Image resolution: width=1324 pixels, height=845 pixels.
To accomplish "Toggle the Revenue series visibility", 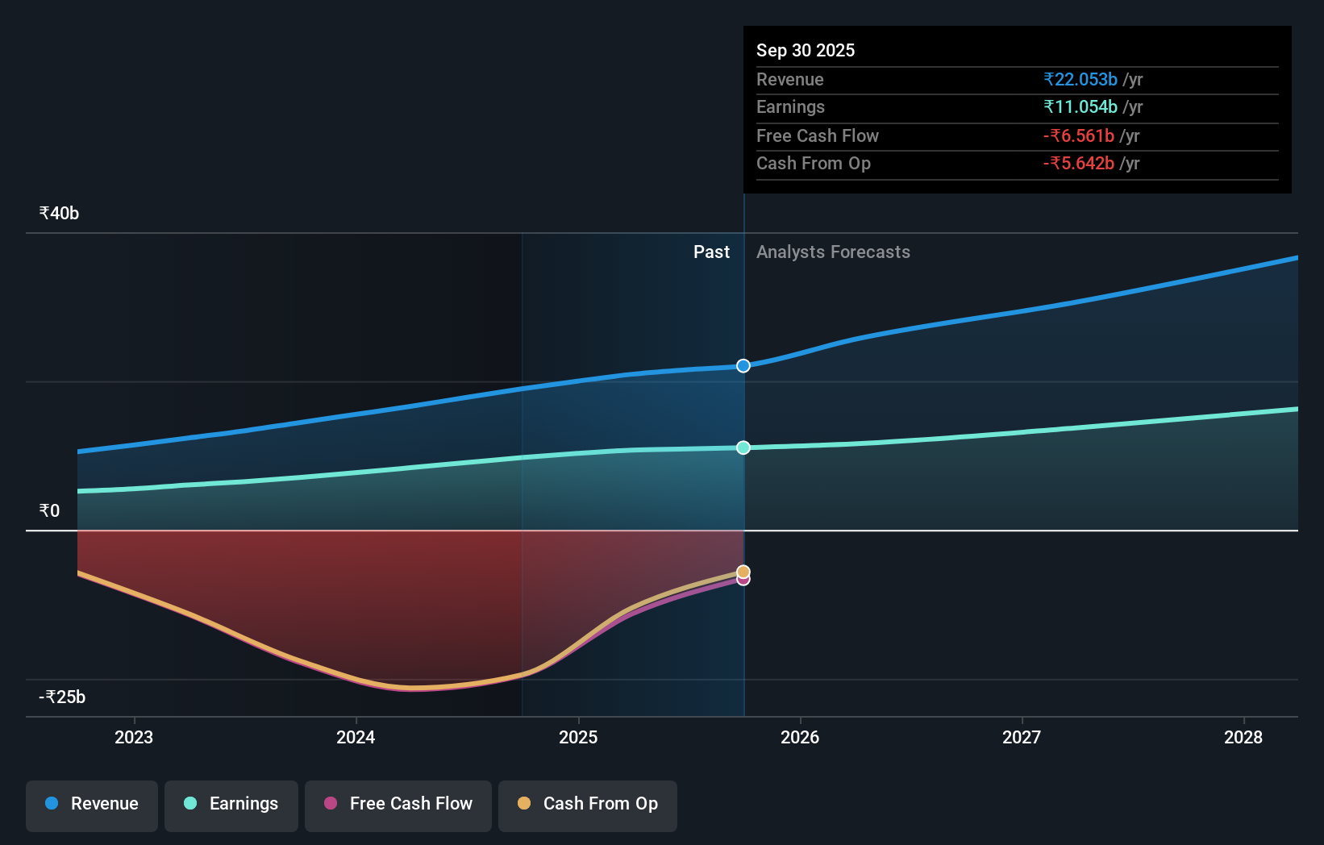I will pyautogui.click(x=91, y=804).
